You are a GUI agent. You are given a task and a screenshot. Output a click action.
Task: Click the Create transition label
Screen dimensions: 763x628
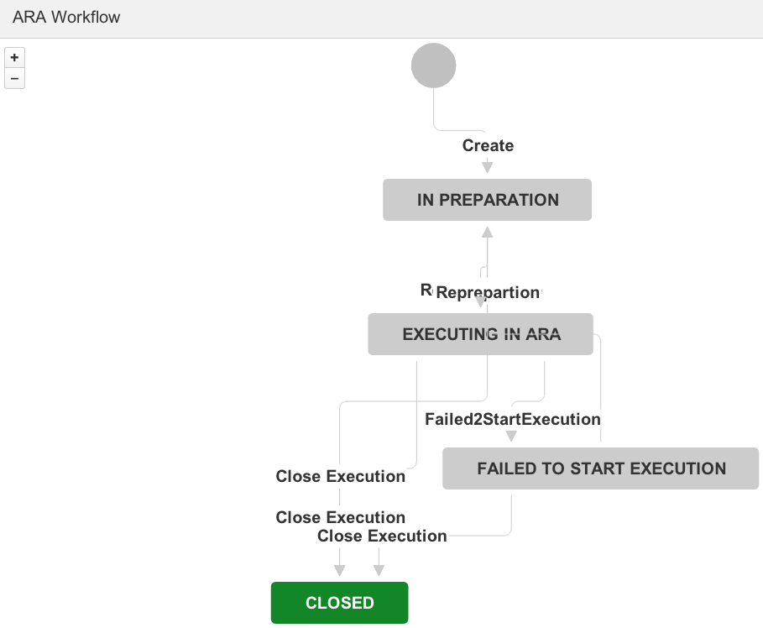click(x=488, y=145)
